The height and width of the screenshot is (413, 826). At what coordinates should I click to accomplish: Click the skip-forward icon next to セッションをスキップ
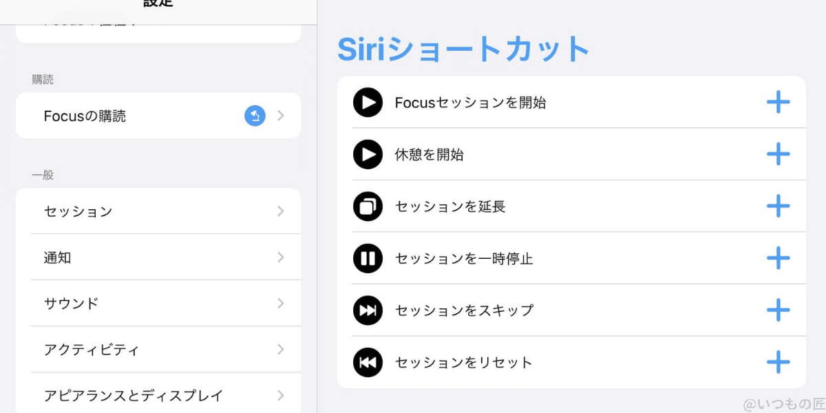tap(368, 310)
